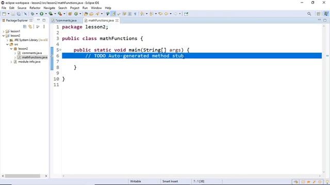This screenshot has width=330, height=185.
Task: Click the magnifier Quick Access search icon
Action: click(x=309, y=14)
